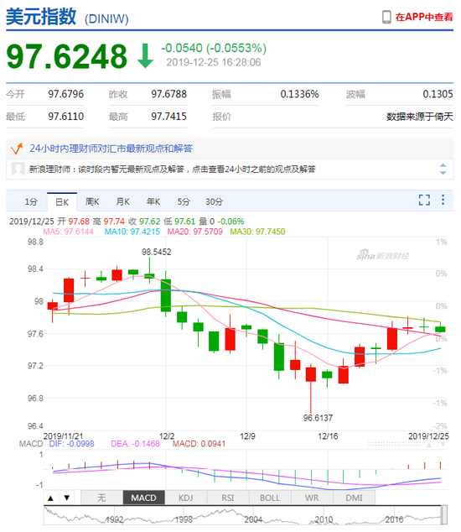Click the 96.6137 low price label
The height and width of the screenshot is (532, 461).
click(318, 418)
